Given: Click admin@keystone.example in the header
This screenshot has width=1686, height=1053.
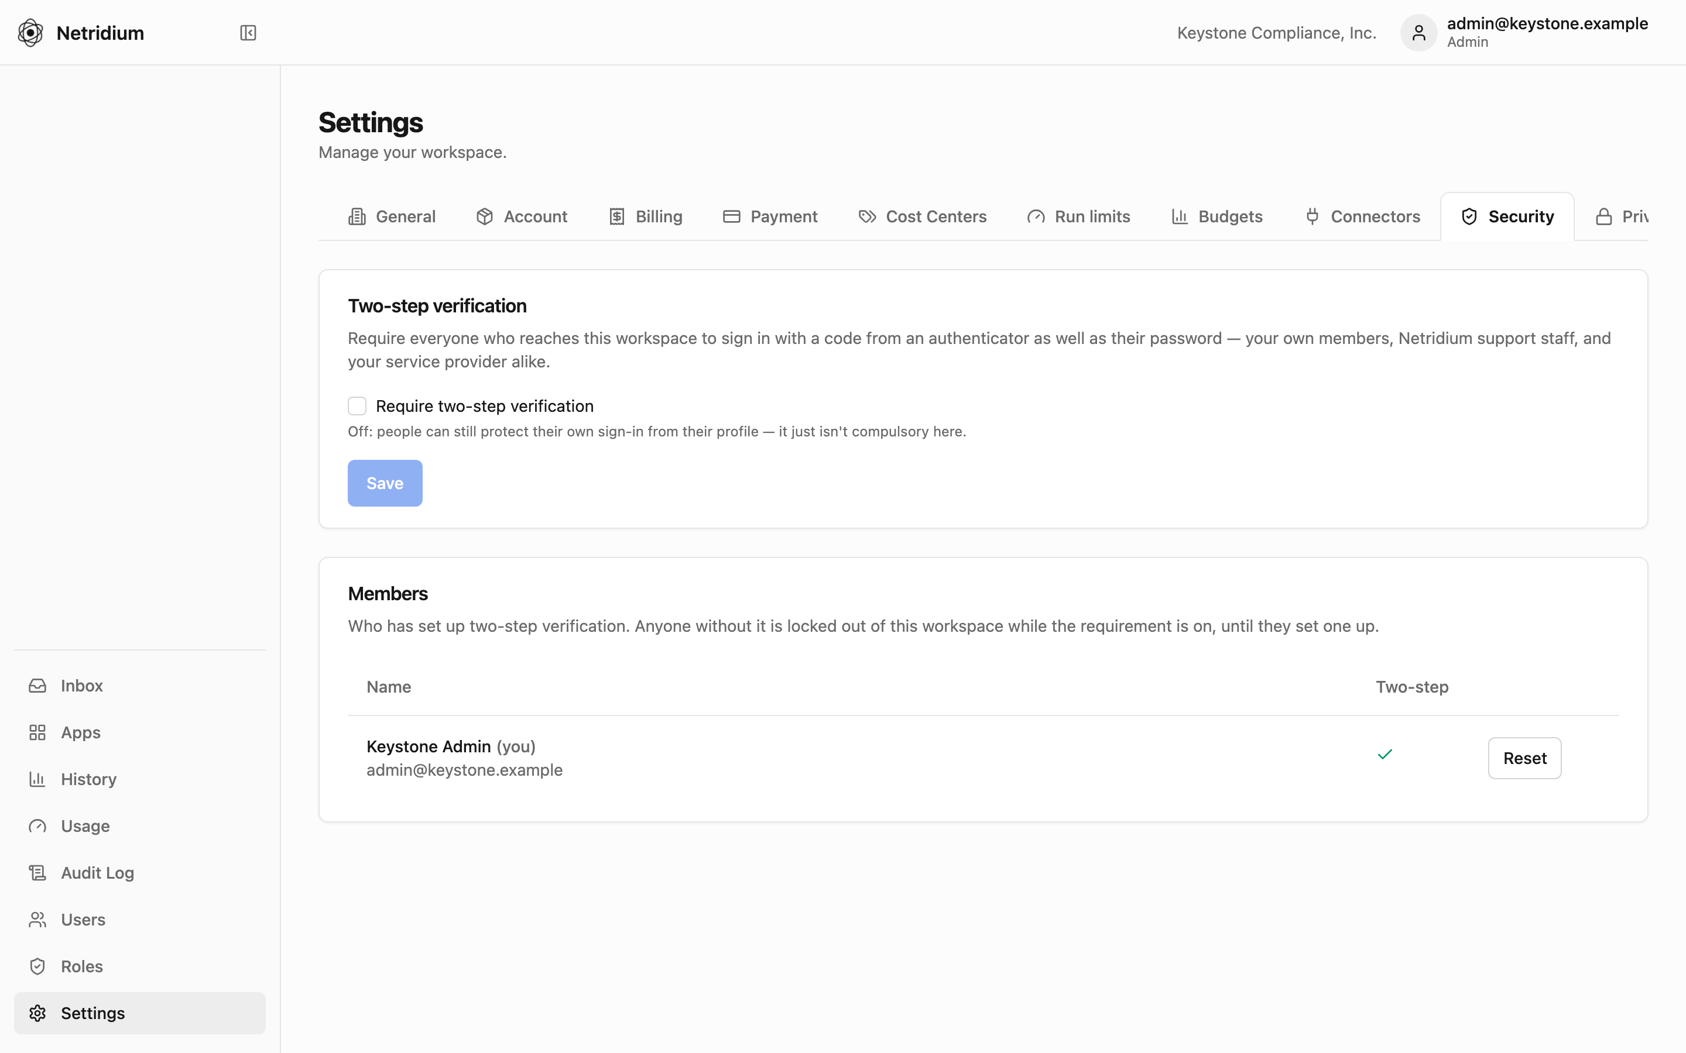Looking at the screenshot, I should 1547,23.
